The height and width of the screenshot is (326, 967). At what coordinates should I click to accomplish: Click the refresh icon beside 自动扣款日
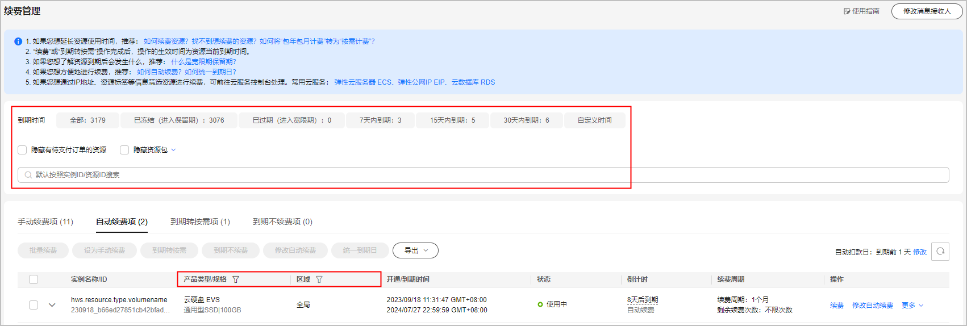click(940, 251)
